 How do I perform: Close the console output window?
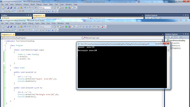pyautogui.click(x=166, y=43)
